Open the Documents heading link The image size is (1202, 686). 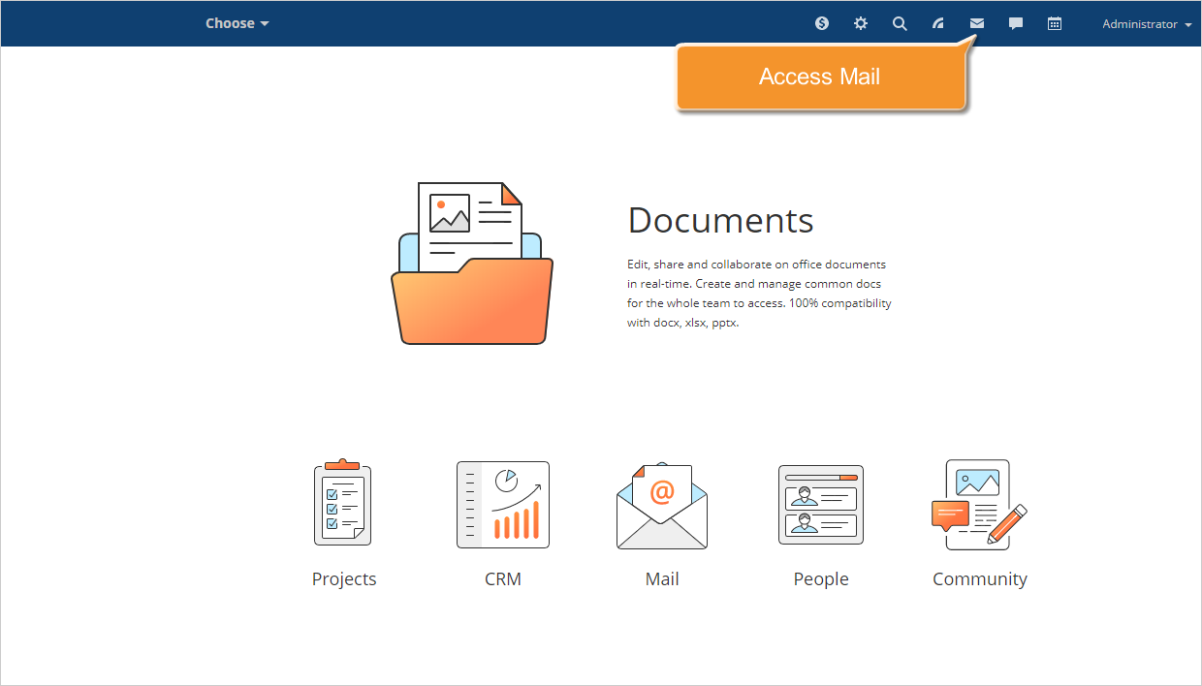(x=720, y=221)
